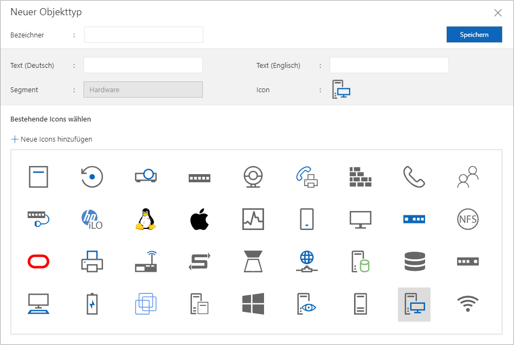
Task: Select the printer icon
Action: tap(92, 261)
